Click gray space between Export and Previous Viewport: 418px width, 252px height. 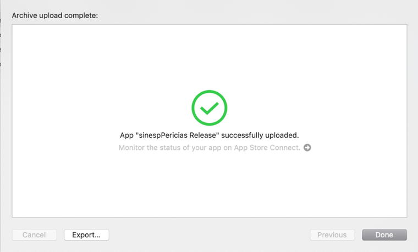(x=209, y=235)
